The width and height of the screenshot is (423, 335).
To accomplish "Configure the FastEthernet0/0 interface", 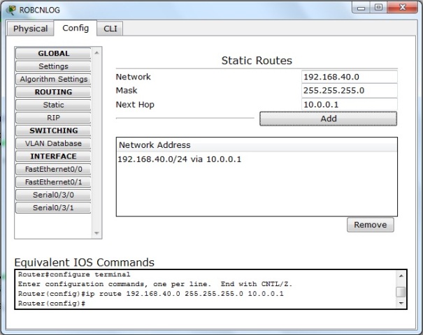I will coord(53,169).
